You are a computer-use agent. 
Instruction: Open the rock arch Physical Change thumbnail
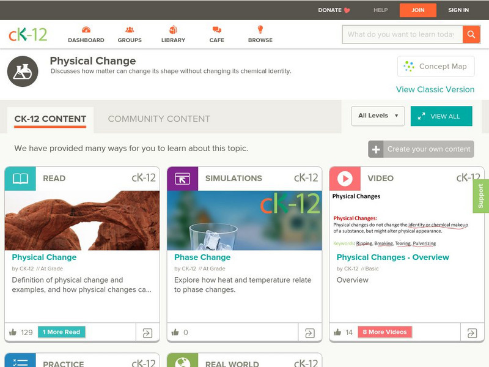click(x=82, y=220)
